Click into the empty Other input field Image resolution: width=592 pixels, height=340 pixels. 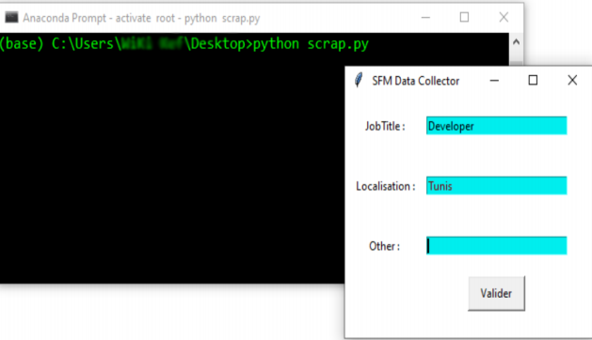[x=497, y=245]
